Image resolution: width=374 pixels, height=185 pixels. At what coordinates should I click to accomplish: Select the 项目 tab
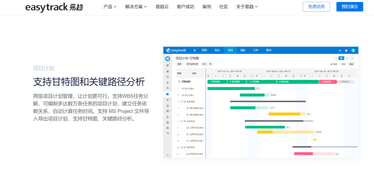(x=230, y=50)
